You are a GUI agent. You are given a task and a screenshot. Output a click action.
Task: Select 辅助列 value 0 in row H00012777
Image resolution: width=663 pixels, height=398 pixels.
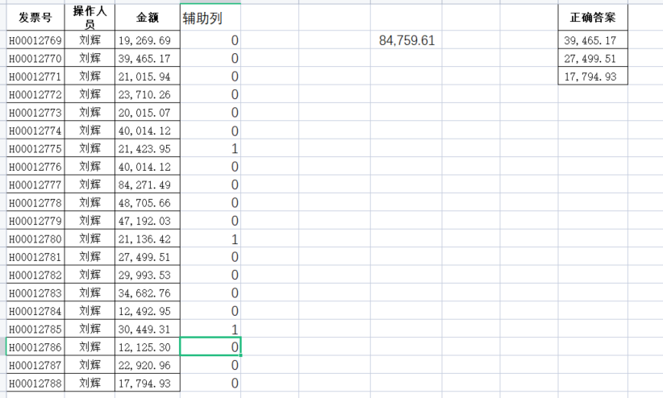pos(211,184)
